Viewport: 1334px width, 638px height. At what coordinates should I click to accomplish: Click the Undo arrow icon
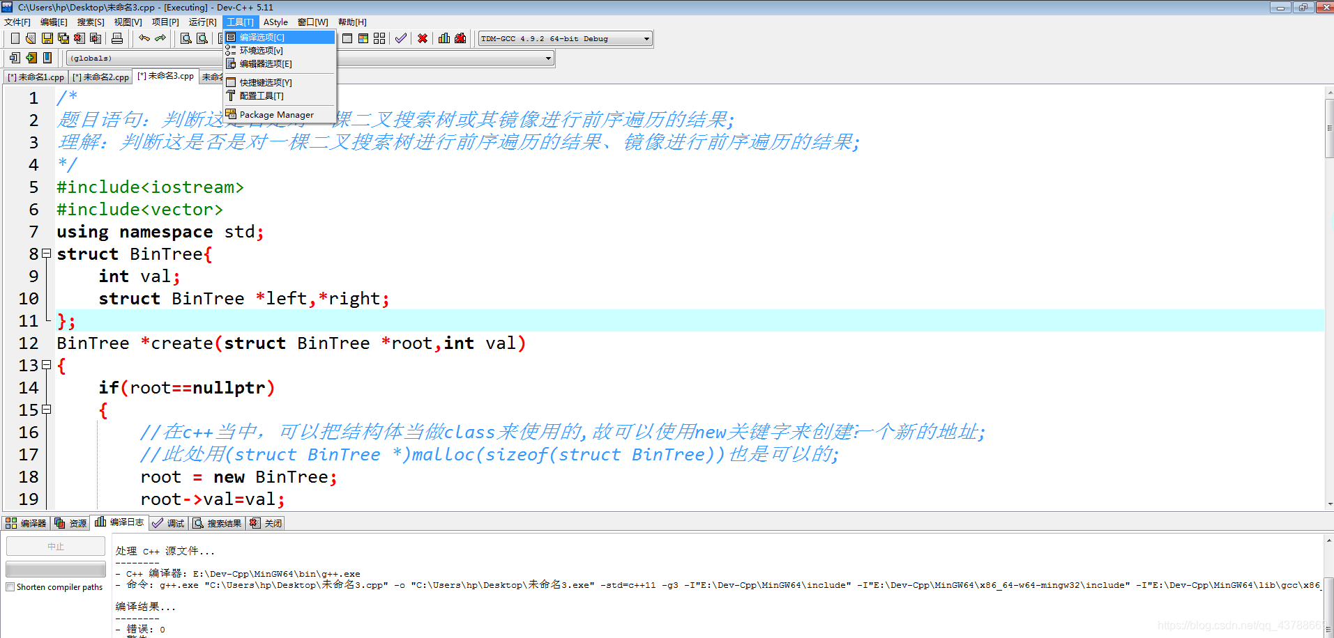144,38
